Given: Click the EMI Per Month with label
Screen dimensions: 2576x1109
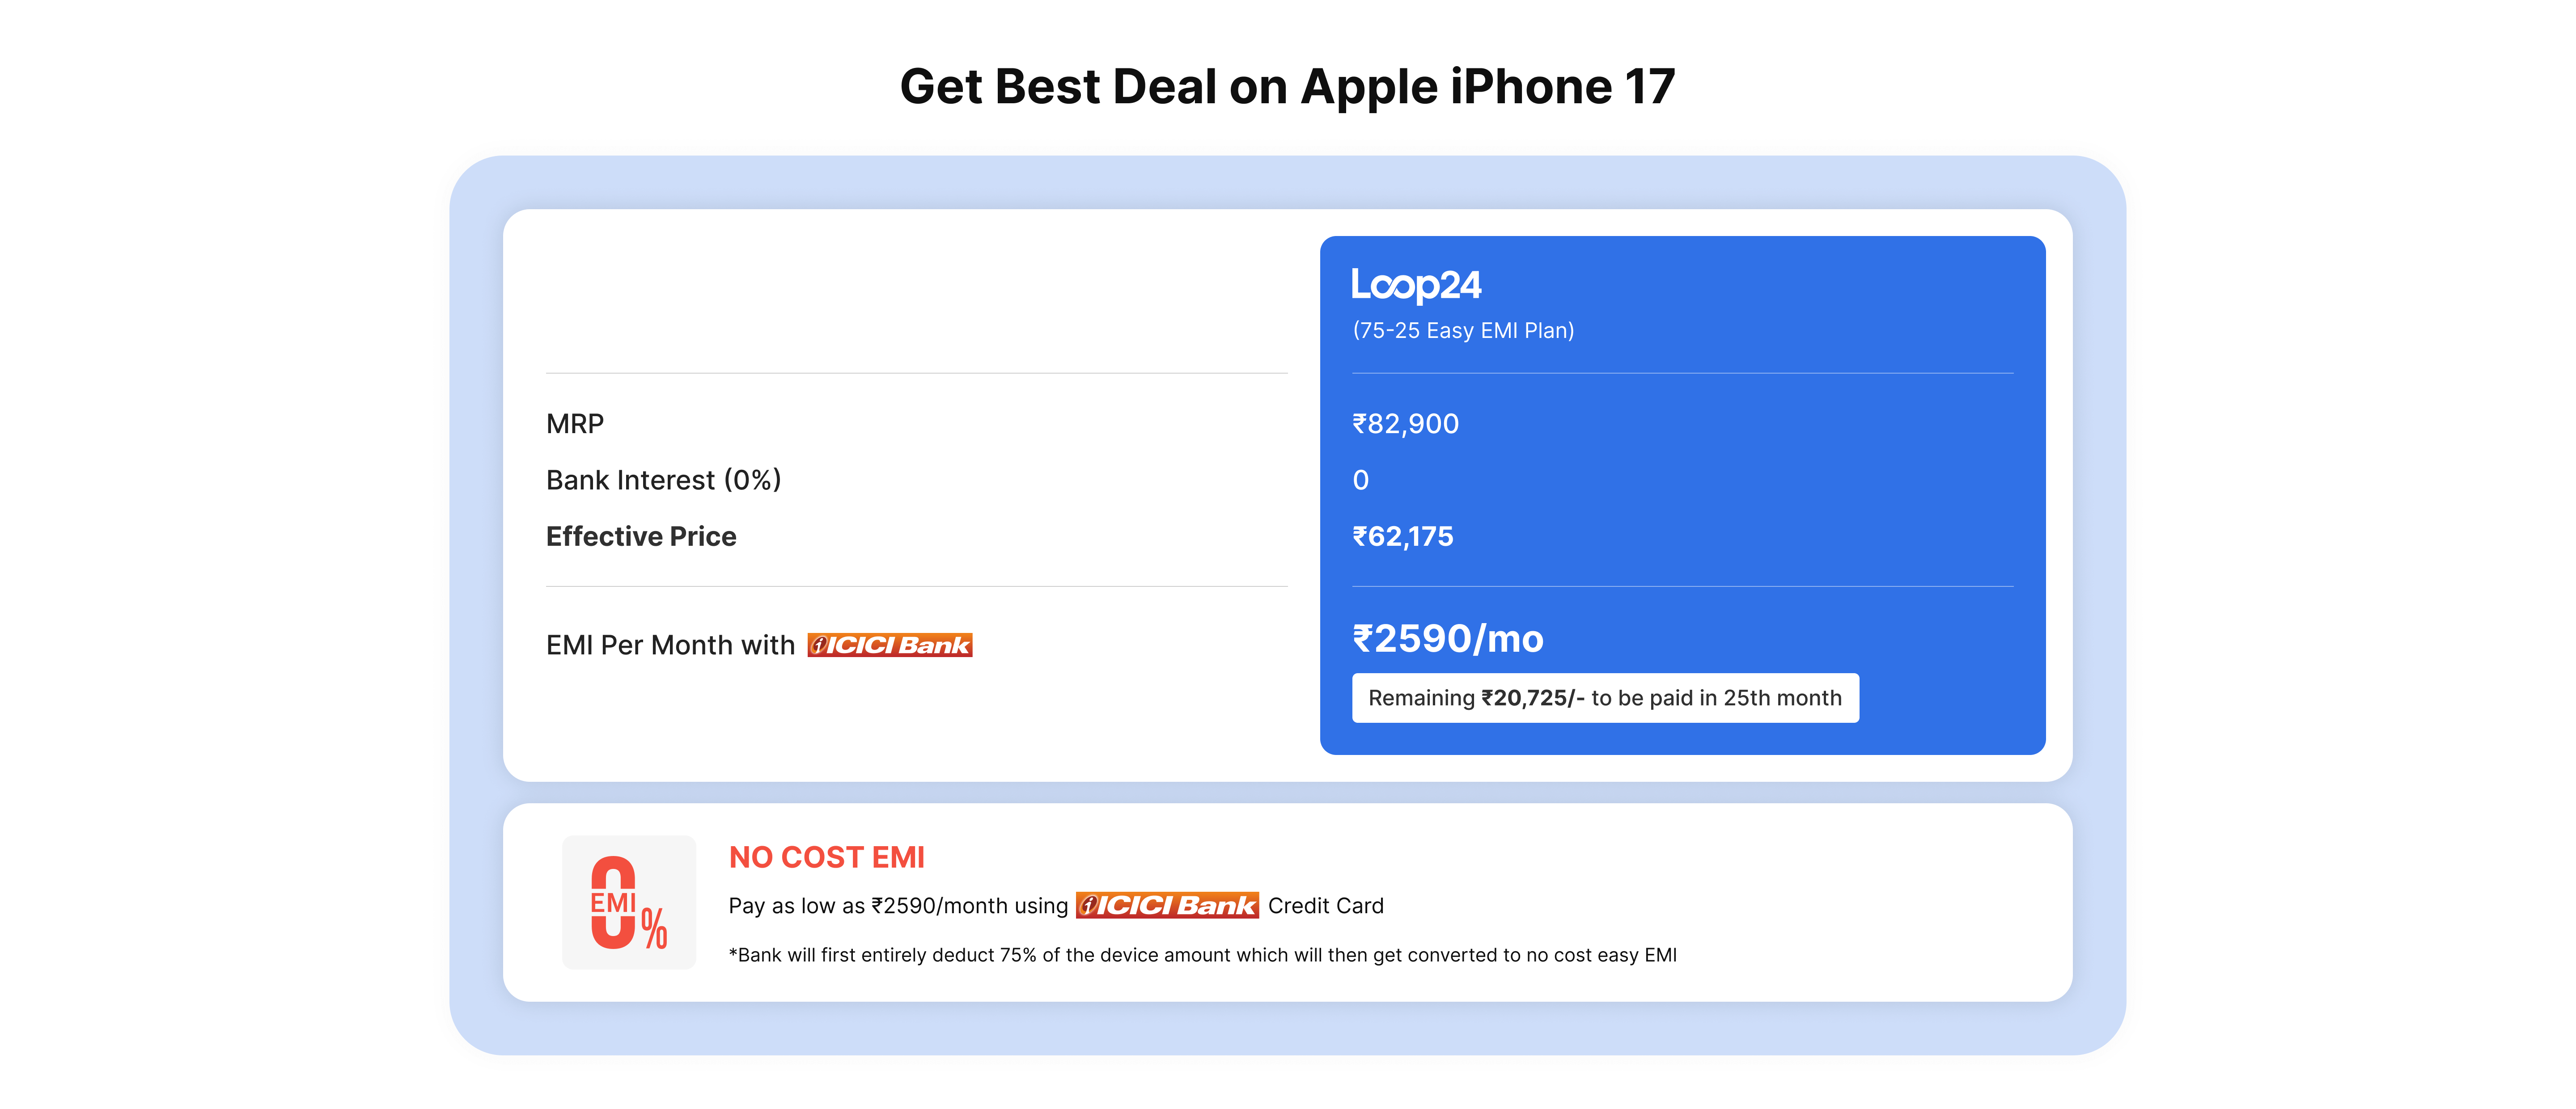Looking at the screenshot, I should (x=670, y=645).
